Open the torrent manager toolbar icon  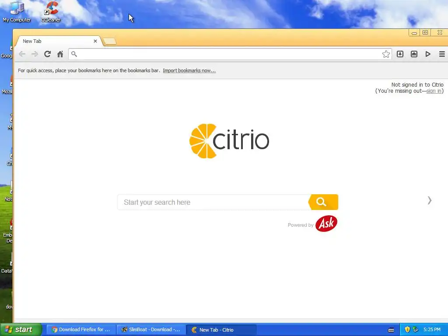414,54
